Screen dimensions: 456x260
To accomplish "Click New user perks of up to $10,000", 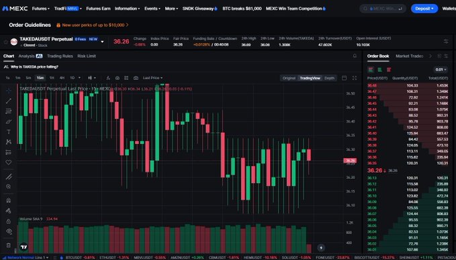I will click(93, 25).
